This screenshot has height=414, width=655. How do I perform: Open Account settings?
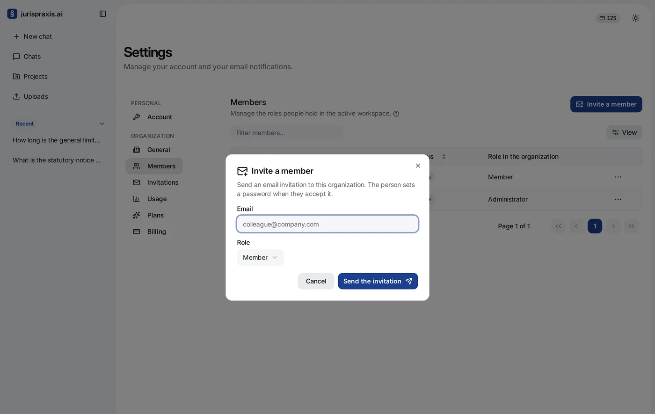[154, 117]
